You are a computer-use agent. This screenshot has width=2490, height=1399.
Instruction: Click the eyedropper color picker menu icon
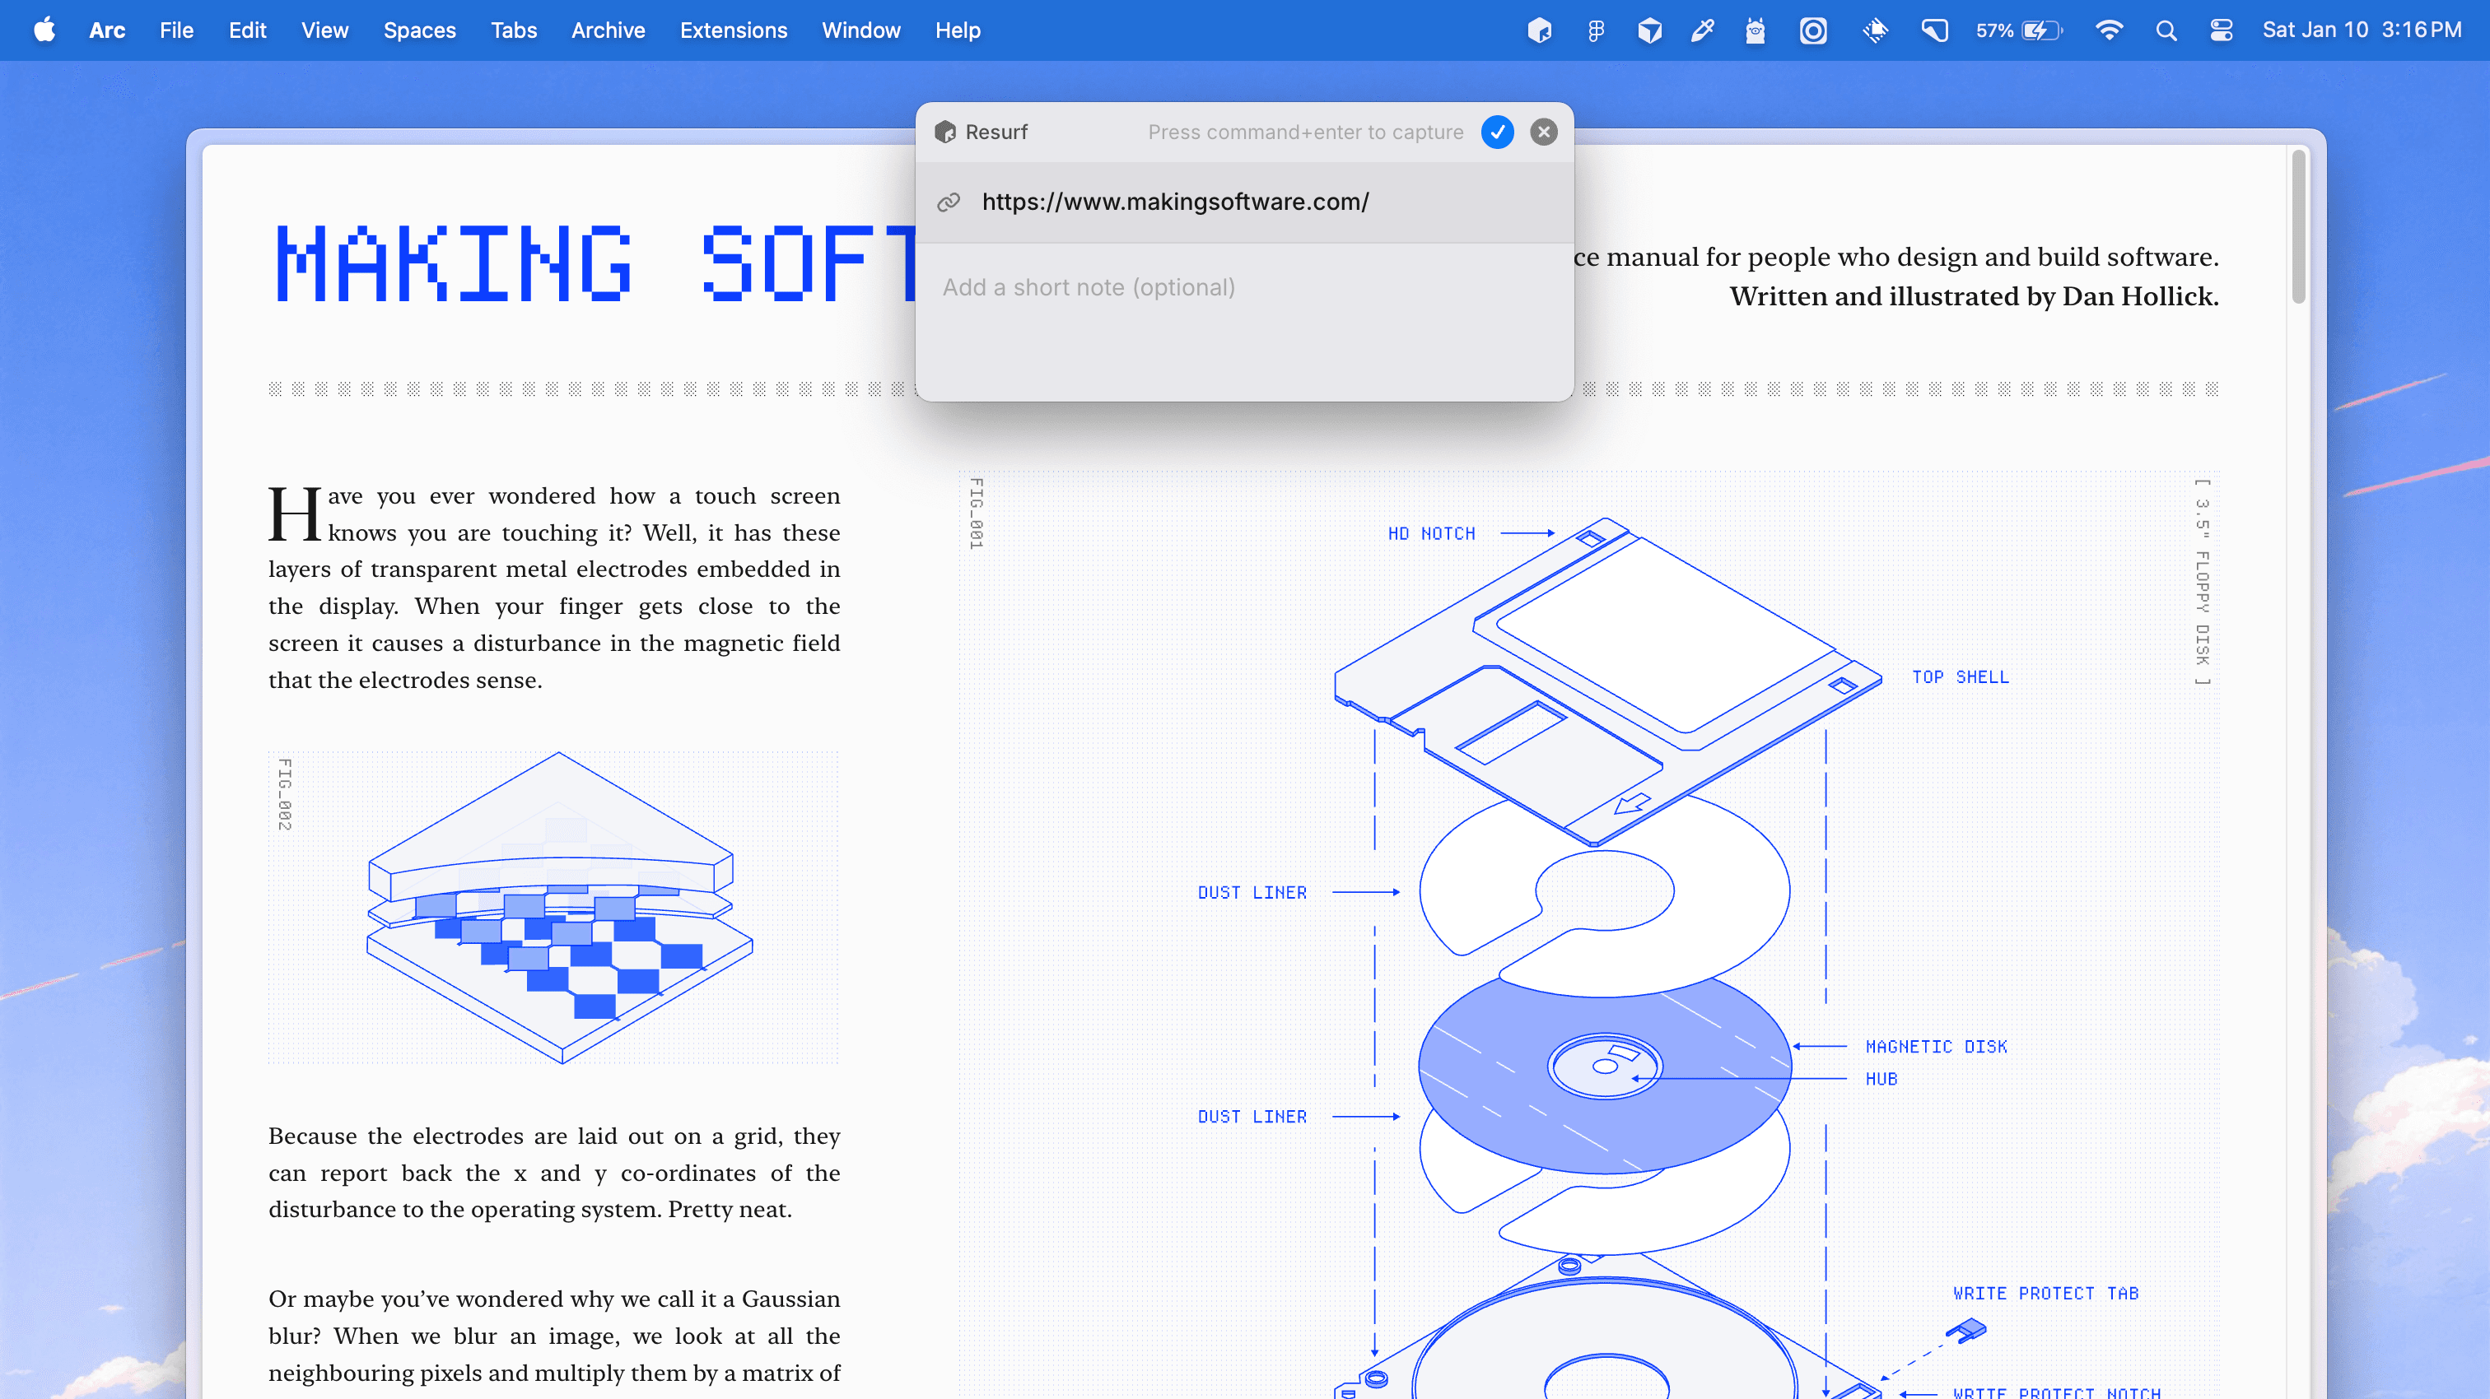point(1702,31)
